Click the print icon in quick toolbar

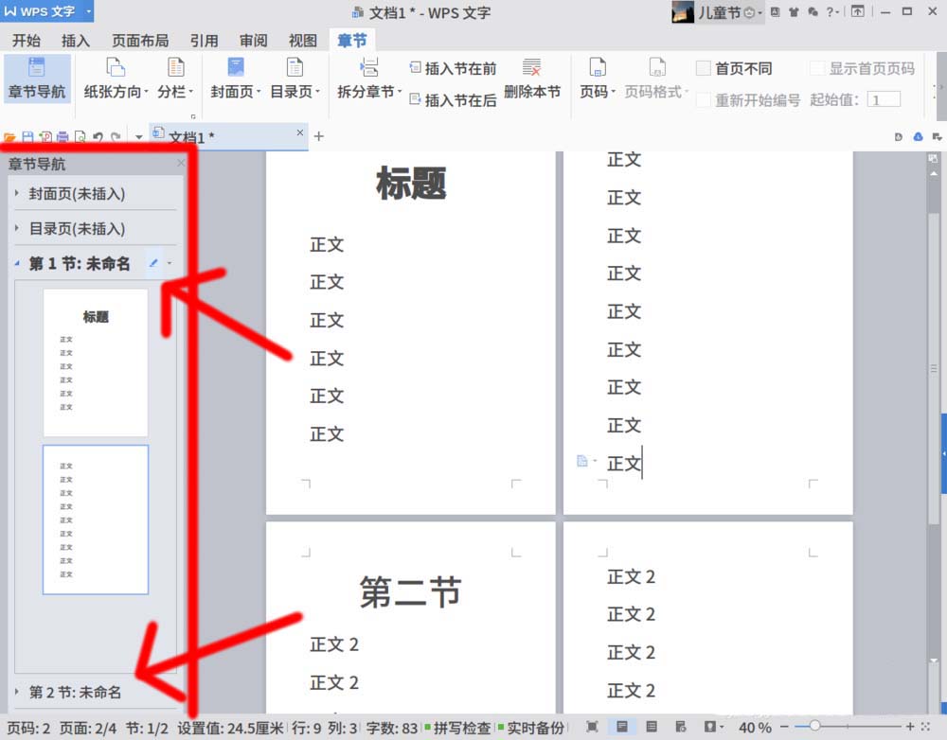[63, 137]
